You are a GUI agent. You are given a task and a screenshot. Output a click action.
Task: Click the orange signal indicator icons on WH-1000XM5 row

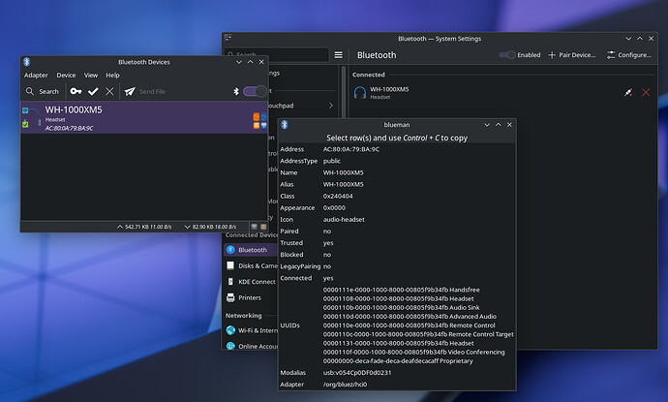[x=256, y=121]
